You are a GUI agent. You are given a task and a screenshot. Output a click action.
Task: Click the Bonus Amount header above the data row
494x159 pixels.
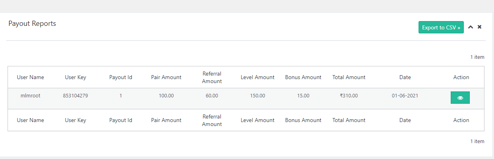(x=303, y=77)
